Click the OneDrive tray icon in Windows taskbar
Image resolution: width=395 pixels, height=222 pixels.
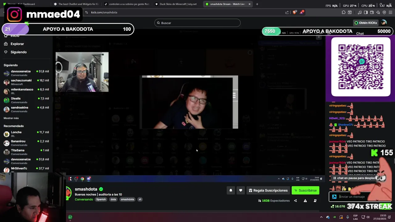tap(328, 217)
